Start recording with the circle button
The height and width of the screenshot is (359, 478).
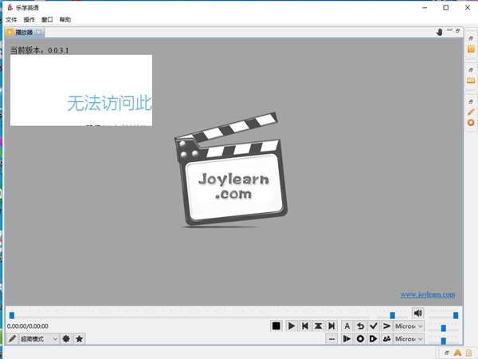360,339
